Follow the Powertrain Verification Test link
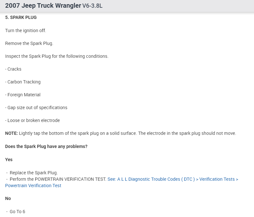 click(x=33, y=186)
